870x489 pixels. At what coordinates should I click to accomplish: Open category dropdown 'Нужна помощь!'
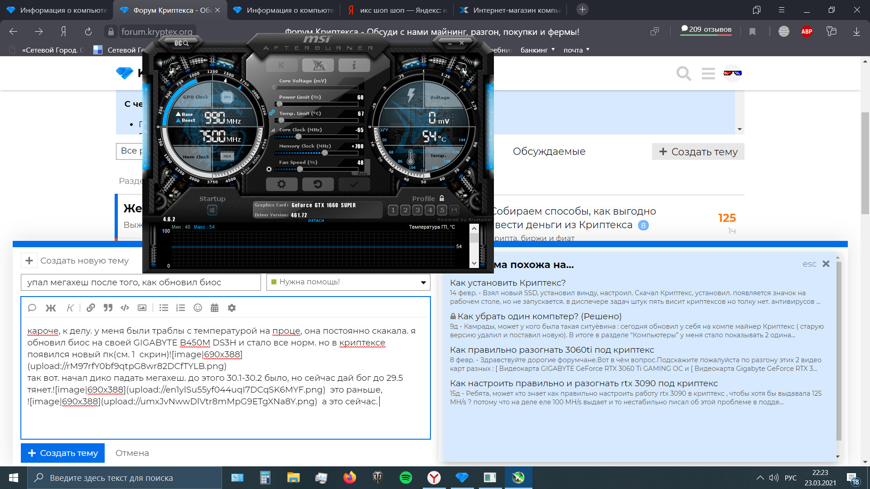348,282
